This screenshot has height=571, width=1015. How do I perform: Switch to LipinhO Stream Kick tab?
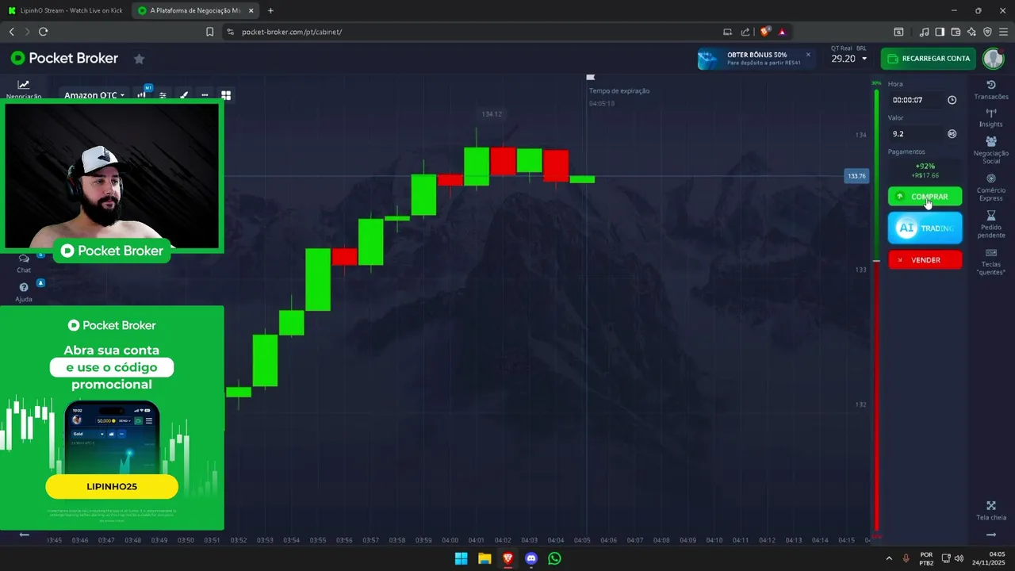pyautogui.click(x=66, y=10)
